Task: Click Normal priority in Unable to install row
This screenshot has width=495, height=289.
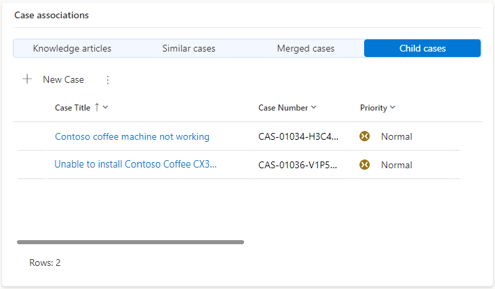Action: [x=397, y=165]
